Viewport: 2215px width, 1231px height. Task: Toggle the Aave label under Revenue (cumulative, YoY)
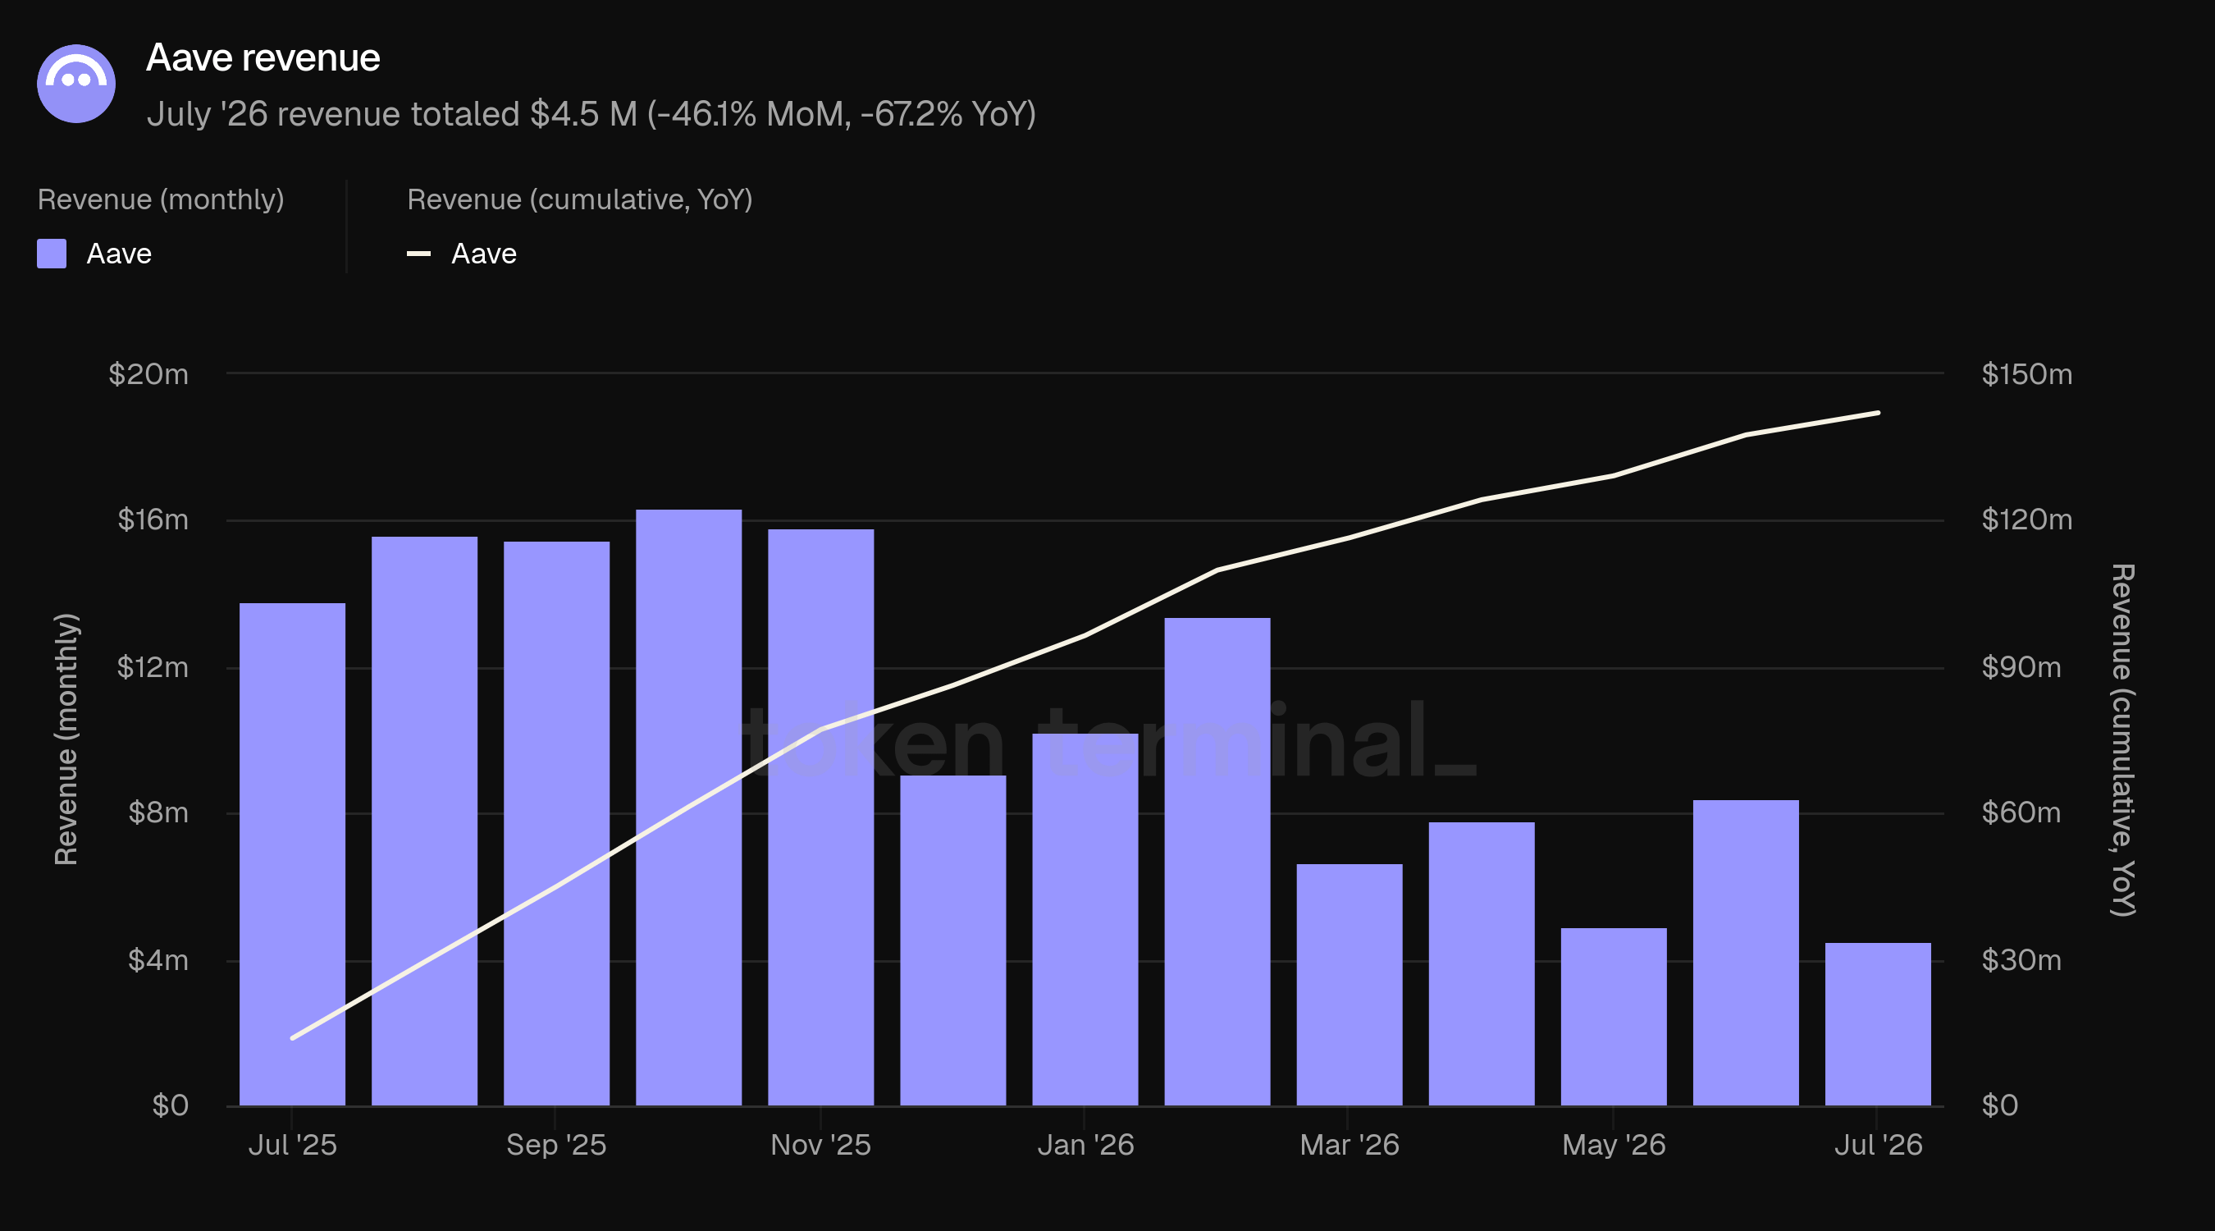coord(484,254)
